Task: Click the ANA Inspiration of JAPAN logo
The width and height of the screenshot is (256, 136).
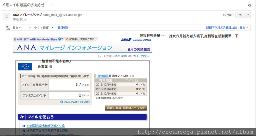Action: 136,40
